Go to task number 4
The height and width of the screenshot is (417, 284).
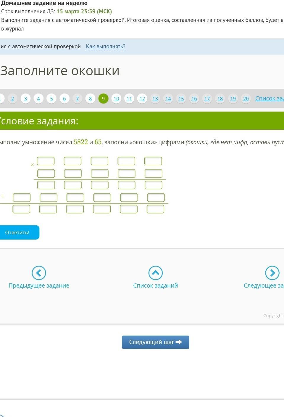[x=38, y=99]
